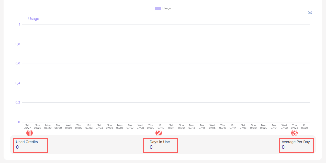Click the download chart icon

tap(310, 12)
